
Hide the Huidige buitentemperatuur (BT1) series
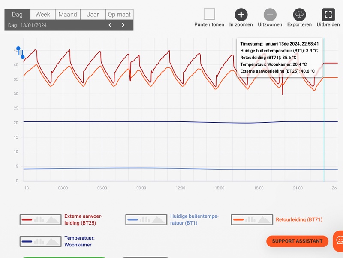194,219
